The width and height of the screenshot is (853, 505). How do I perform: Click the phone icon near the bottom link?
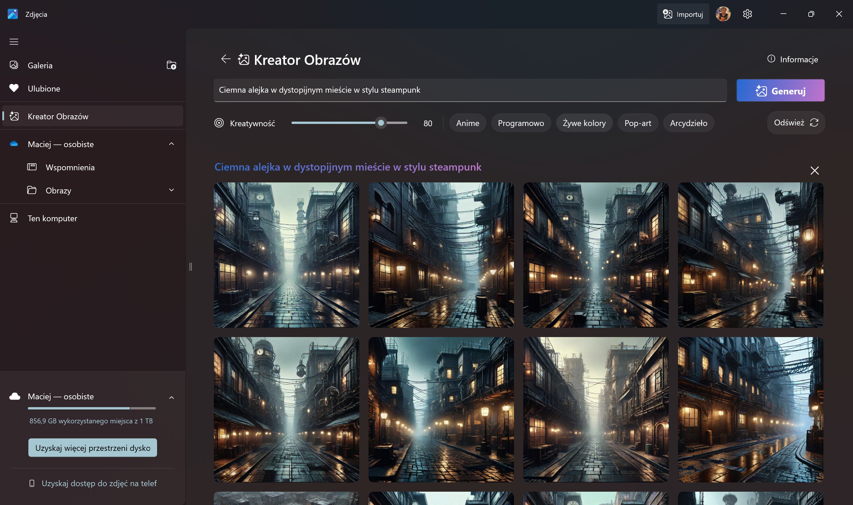[32, 483]
